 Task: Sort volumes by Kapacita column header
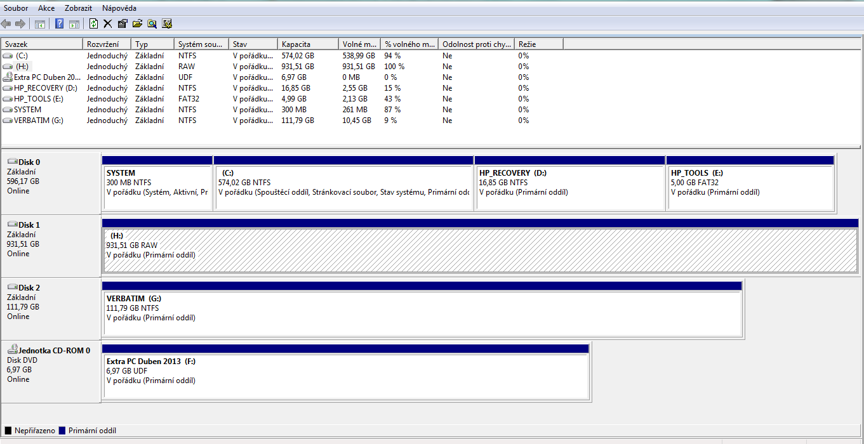[x=307, y=44]
